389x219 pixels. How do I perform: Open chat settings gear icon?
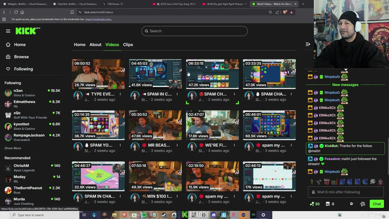click(x=351, y=204)
